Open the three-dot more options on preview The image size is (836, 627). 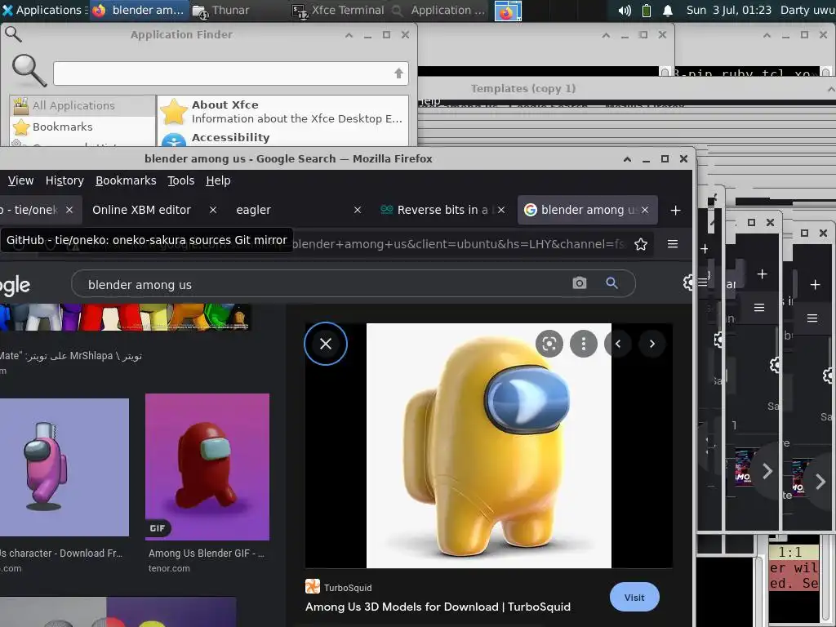point(584,344)
